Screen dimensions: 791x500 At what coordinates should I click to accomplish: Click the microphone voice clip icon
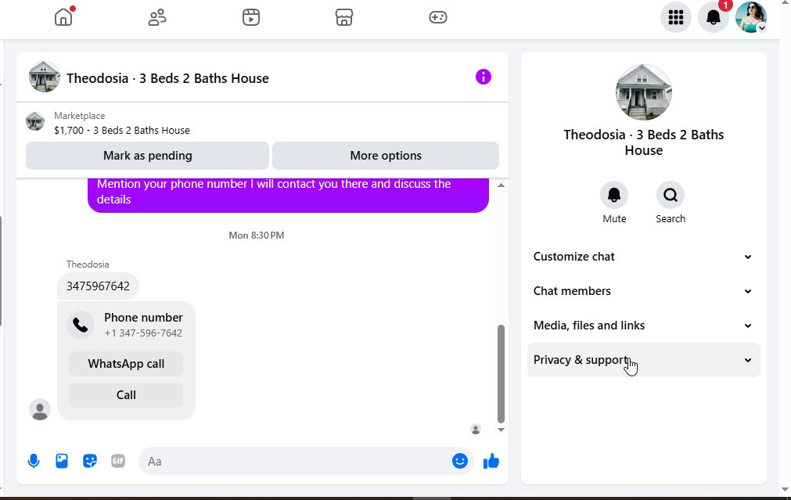(x=34, y=461)
